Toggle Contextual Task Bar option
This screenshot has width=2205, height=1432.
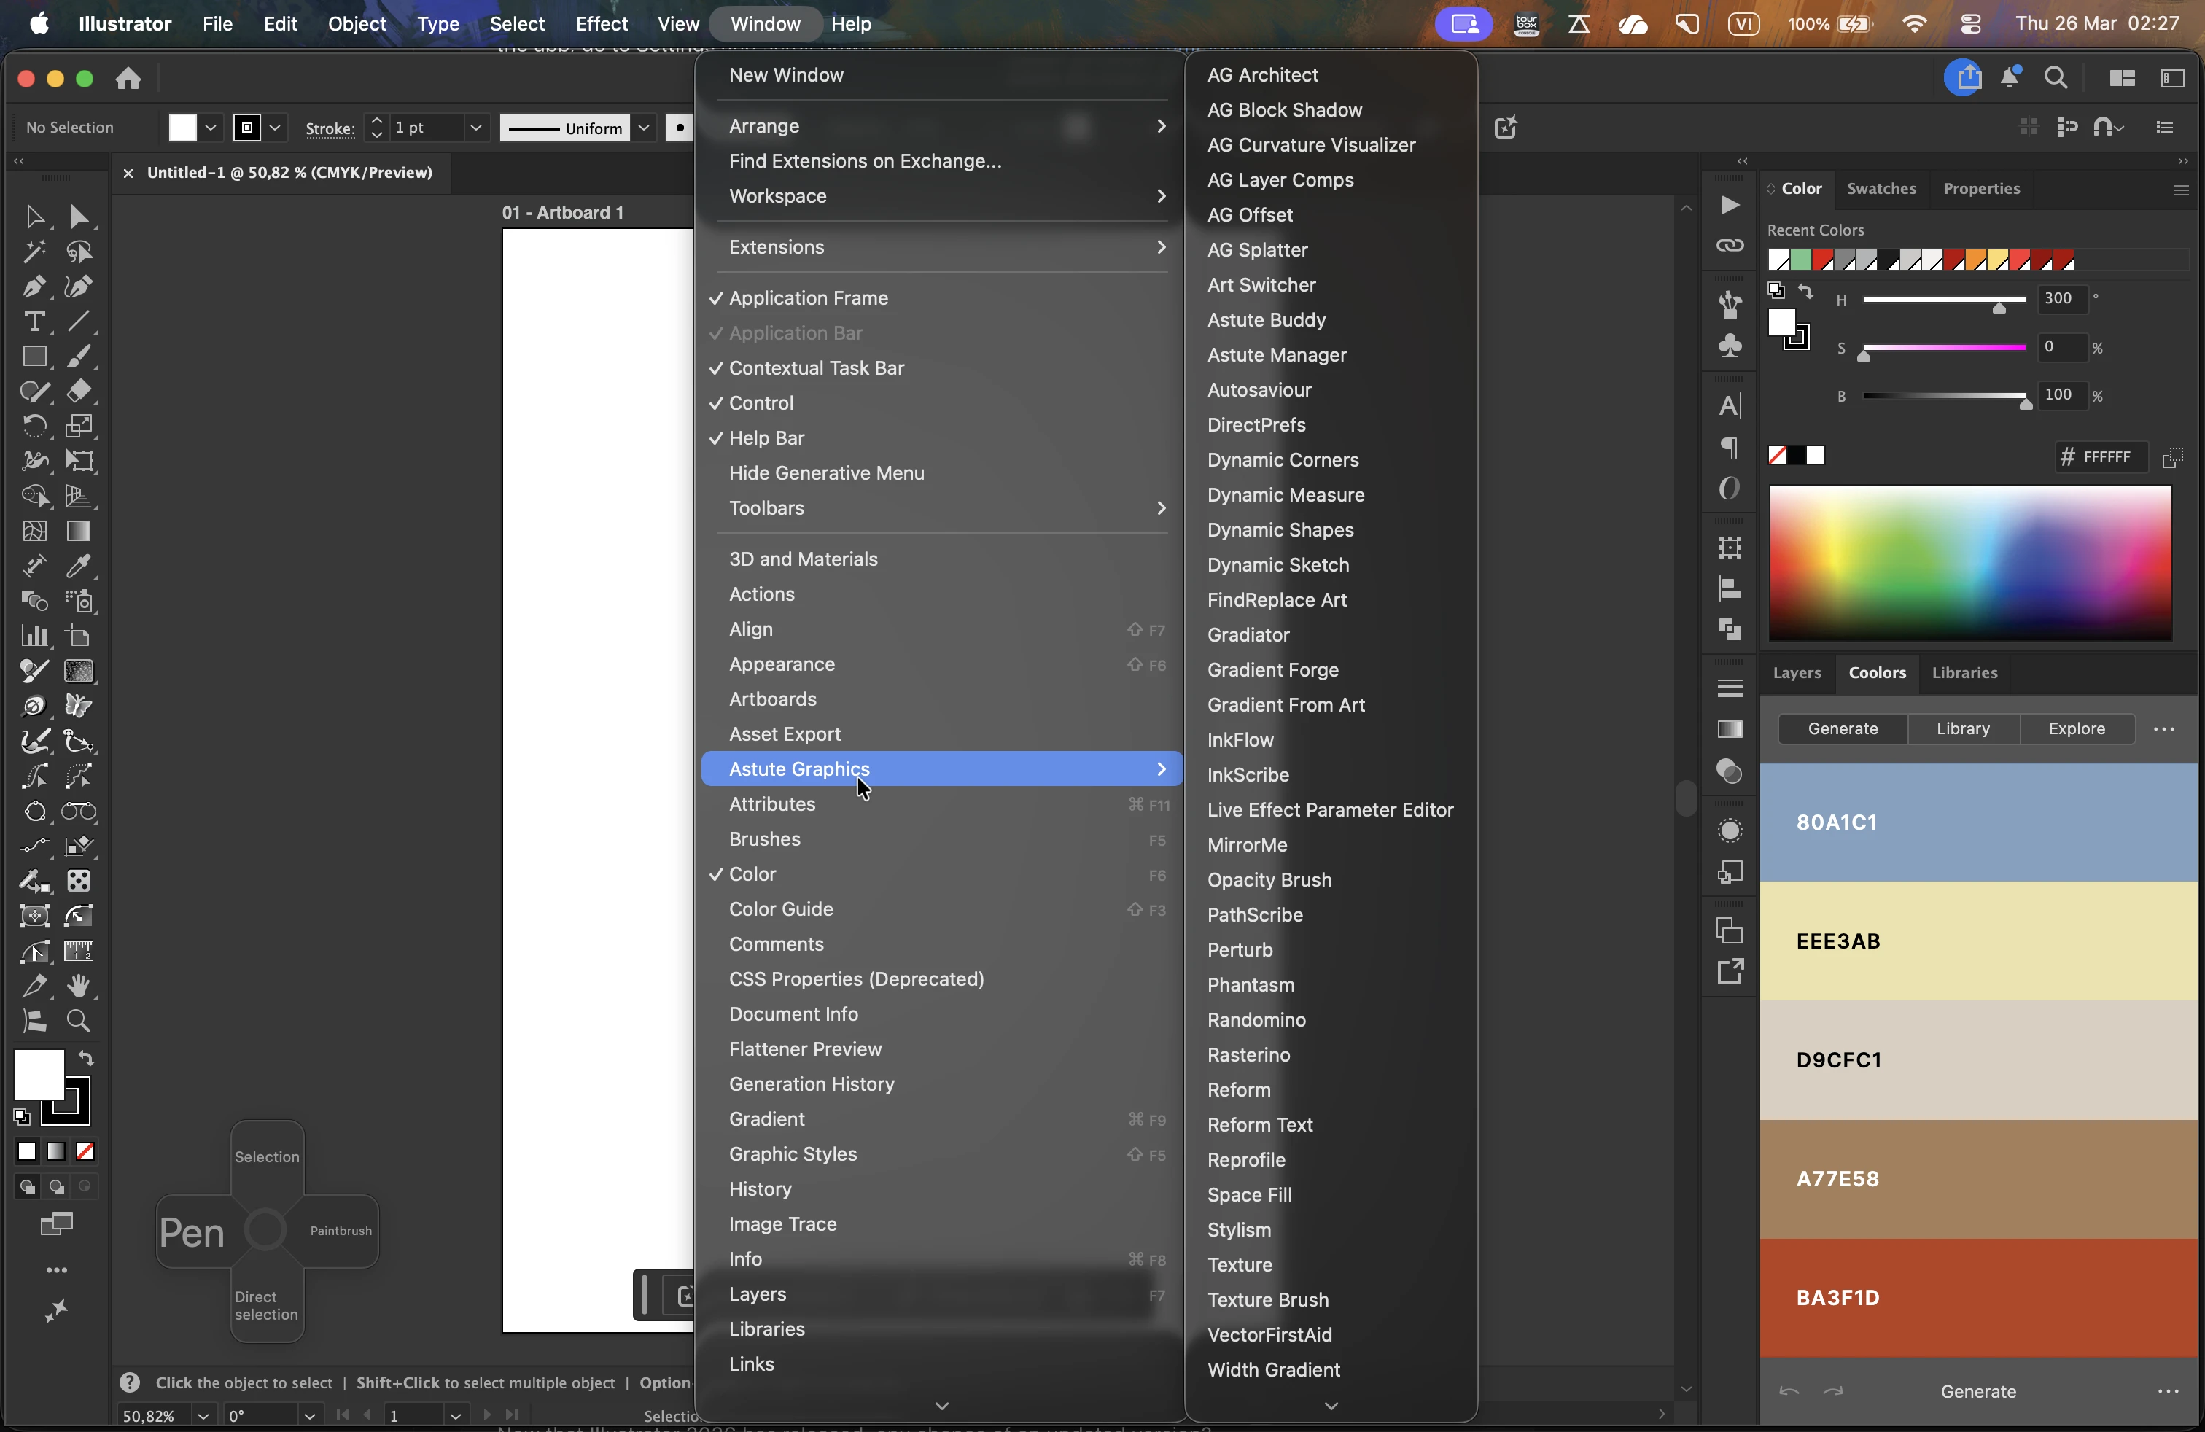pyautogui.click(x=941, y=367)
